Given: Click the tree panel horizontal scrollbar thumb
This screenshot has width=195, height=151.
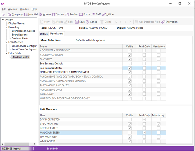Looking at the screenshot, I should coord(17,144).
